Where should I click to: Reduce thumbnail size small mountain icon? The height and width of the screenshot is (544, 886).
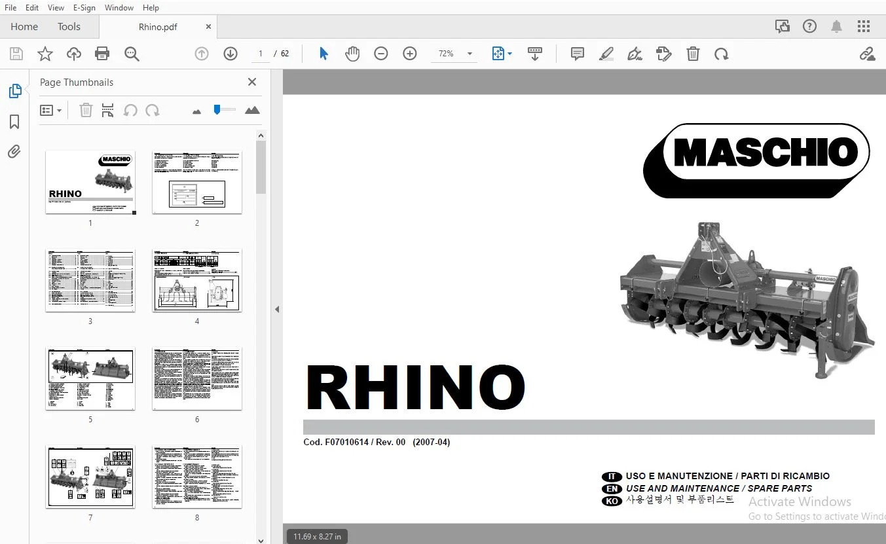pos(196,112)
